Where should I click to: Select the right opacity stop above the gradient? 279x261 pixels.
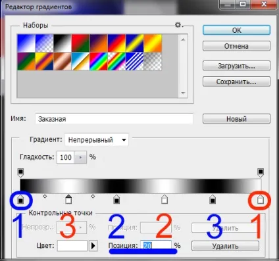tap(261, 173)
